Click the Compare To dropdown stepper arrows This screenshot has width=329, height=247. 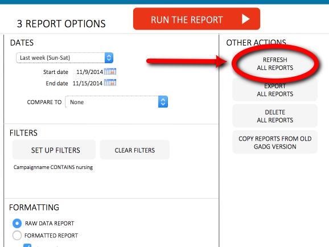click(163, 102)
